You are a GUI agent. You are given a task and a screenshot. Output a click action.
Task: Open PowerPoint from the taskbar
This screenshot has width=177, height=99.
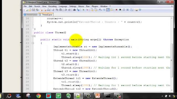point(98,96)
